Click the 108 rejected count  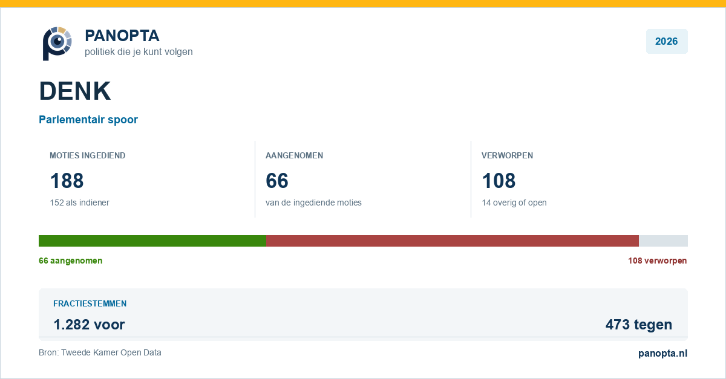[499, 181]
